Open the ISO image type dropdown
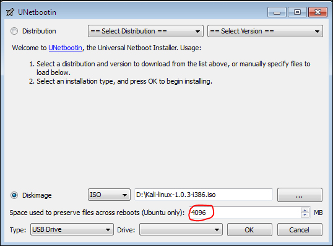This screenshot has height=246, width=333. (109, 195)
